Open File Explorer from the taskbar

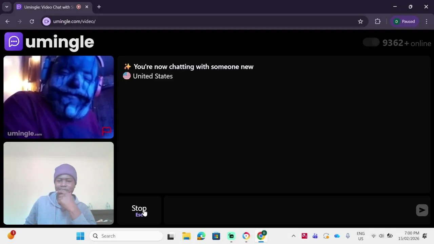[186, 236]
